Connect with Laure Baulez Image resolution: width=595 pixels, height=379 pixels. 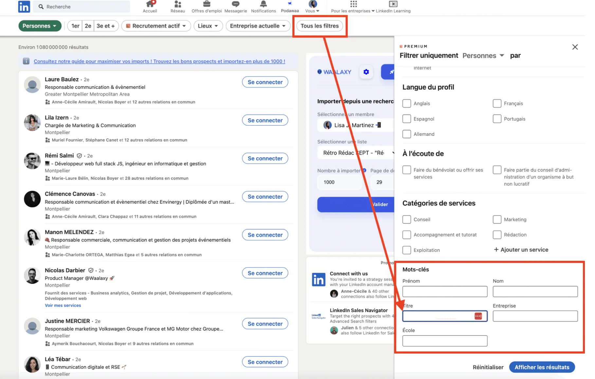click(265, 82)
